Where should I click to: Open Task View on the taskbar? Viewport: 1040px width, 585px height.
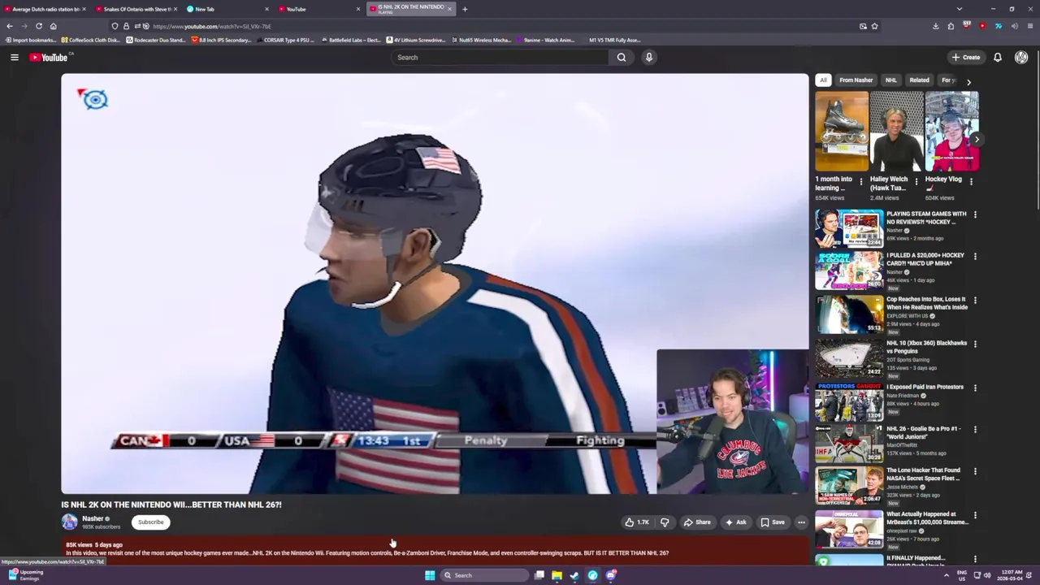[539, 575]
